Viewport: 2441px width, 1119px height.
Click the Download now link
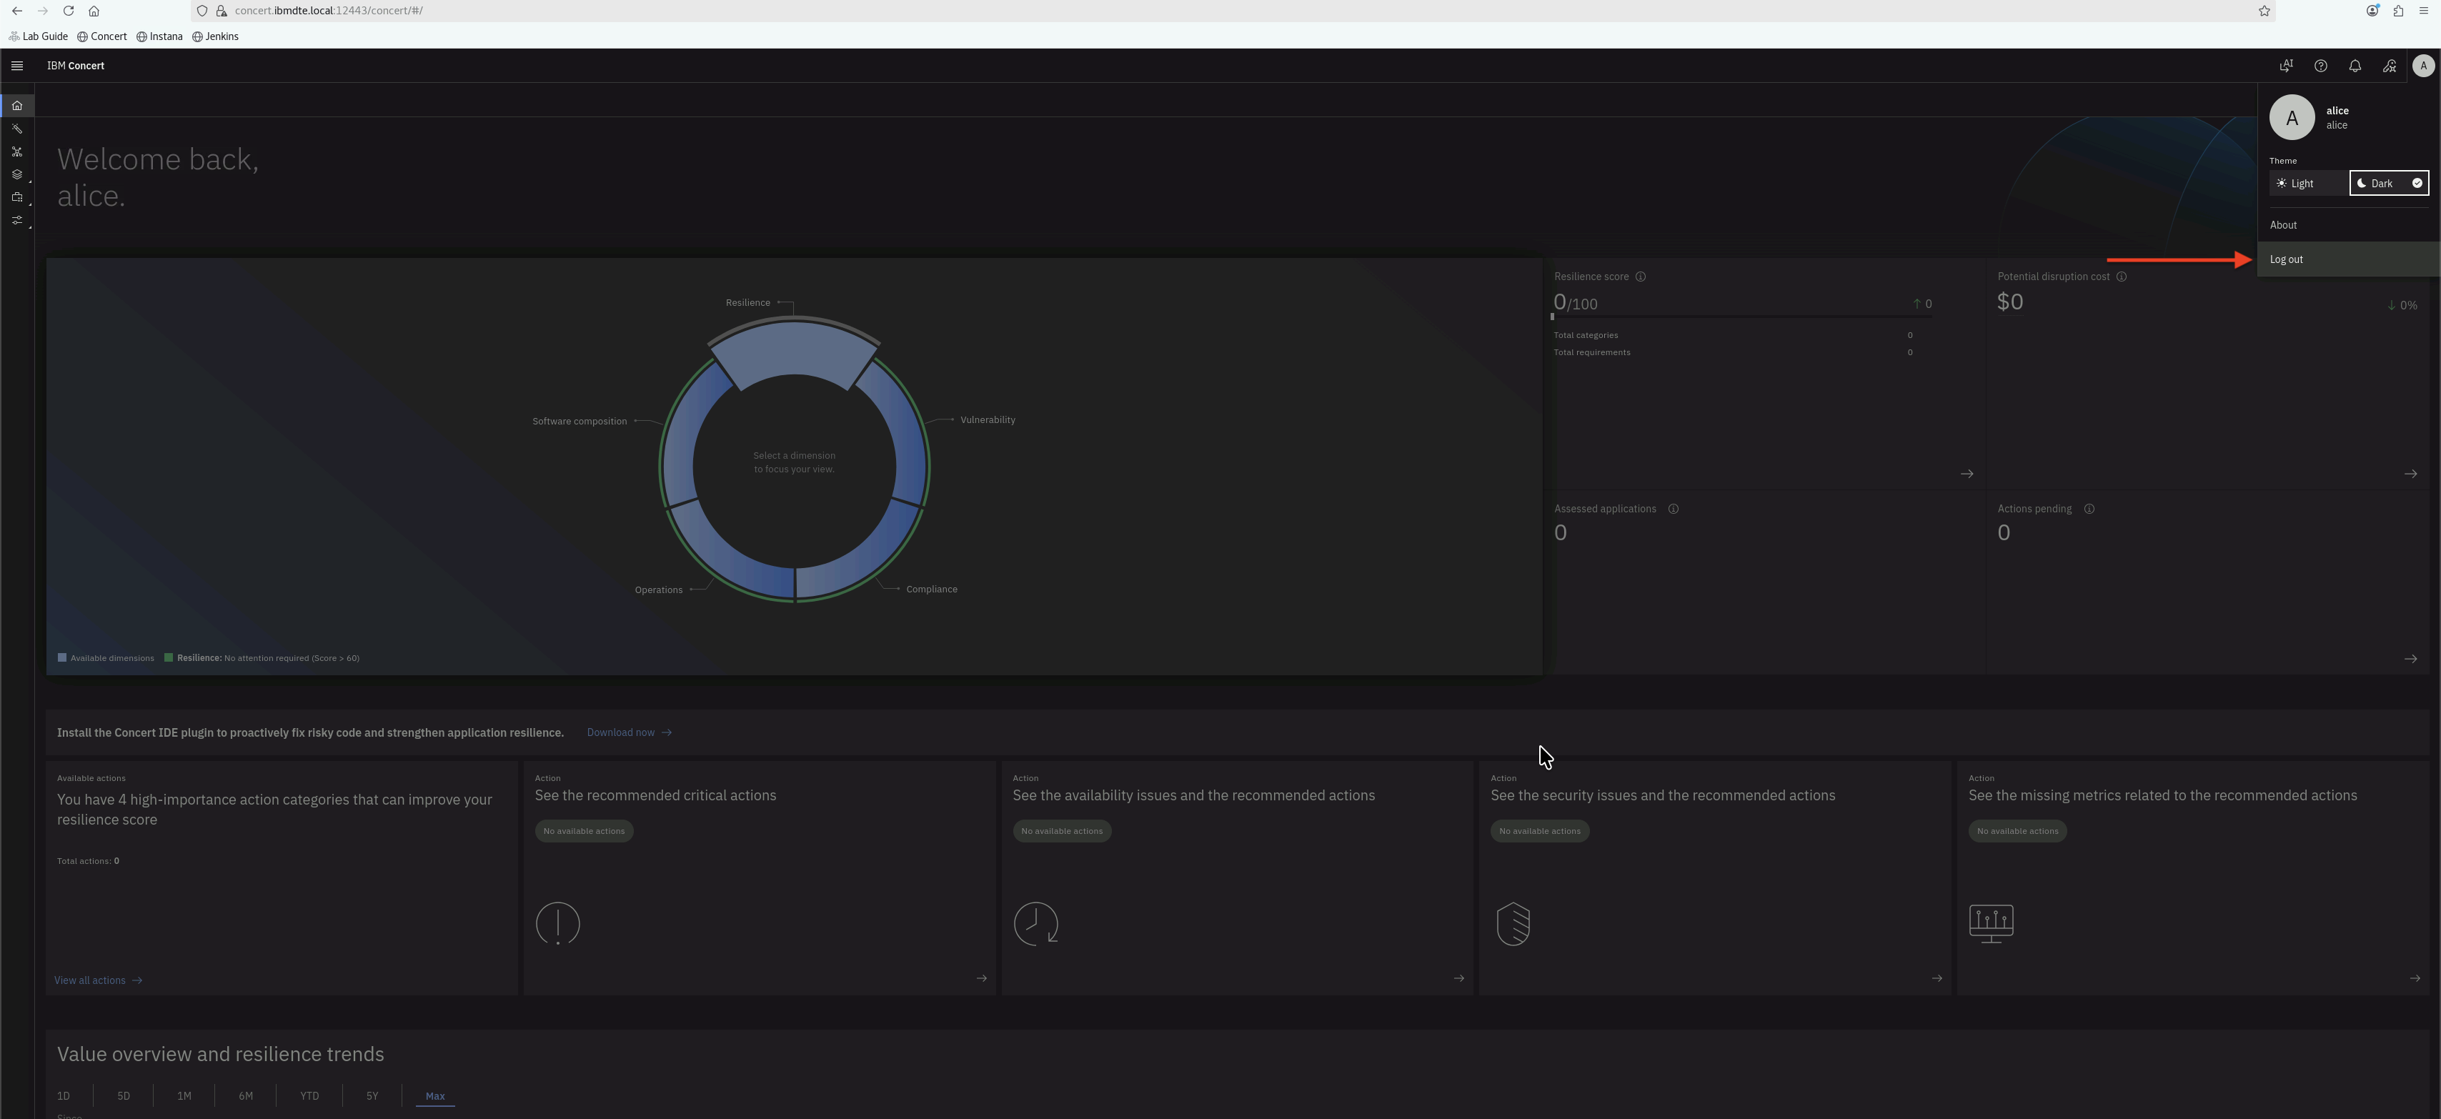[630, 732]
